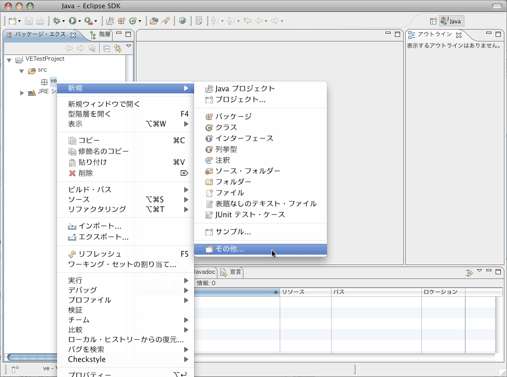
Task: Click the Open Perspective icon
Action: [x=433, y=21]
